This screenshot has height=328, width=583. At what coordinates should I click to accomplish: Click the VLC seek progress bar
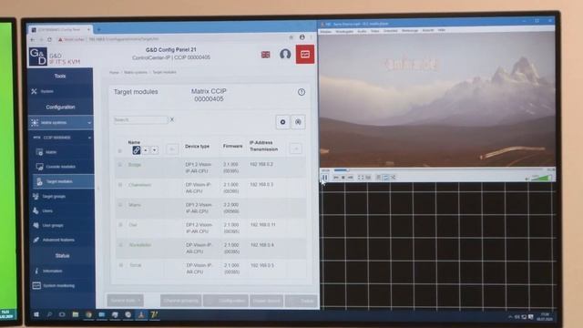point(439,170)
